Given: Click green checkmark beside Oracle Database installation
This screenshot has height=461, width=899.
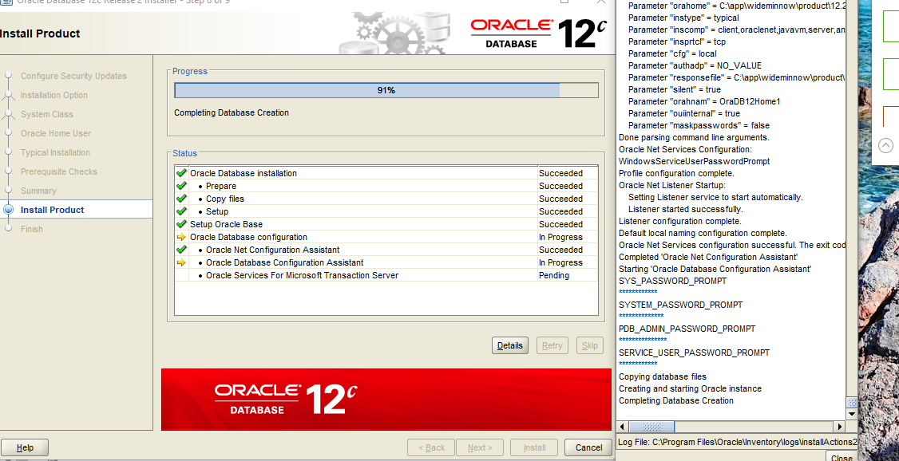Looking at the screenshot, I should pos(181,173).
